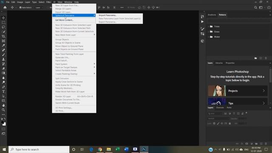Switch to the Libraries tab
The height and width of the screenshot is (153, 272).
point(219,63)
